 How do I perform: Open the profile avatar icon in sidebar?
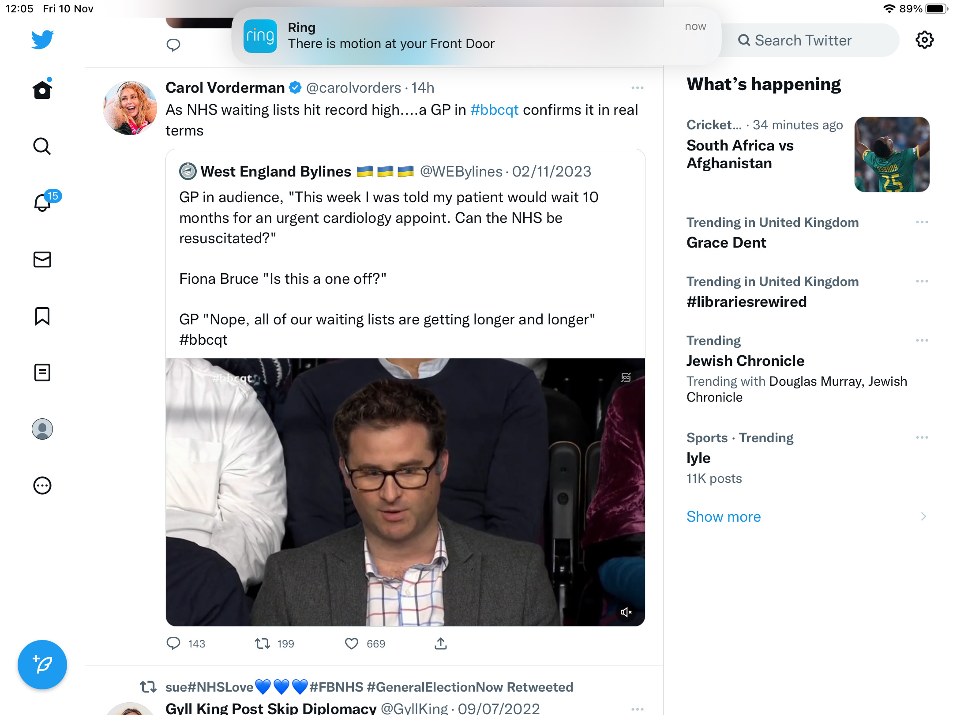tap(42, 429)
